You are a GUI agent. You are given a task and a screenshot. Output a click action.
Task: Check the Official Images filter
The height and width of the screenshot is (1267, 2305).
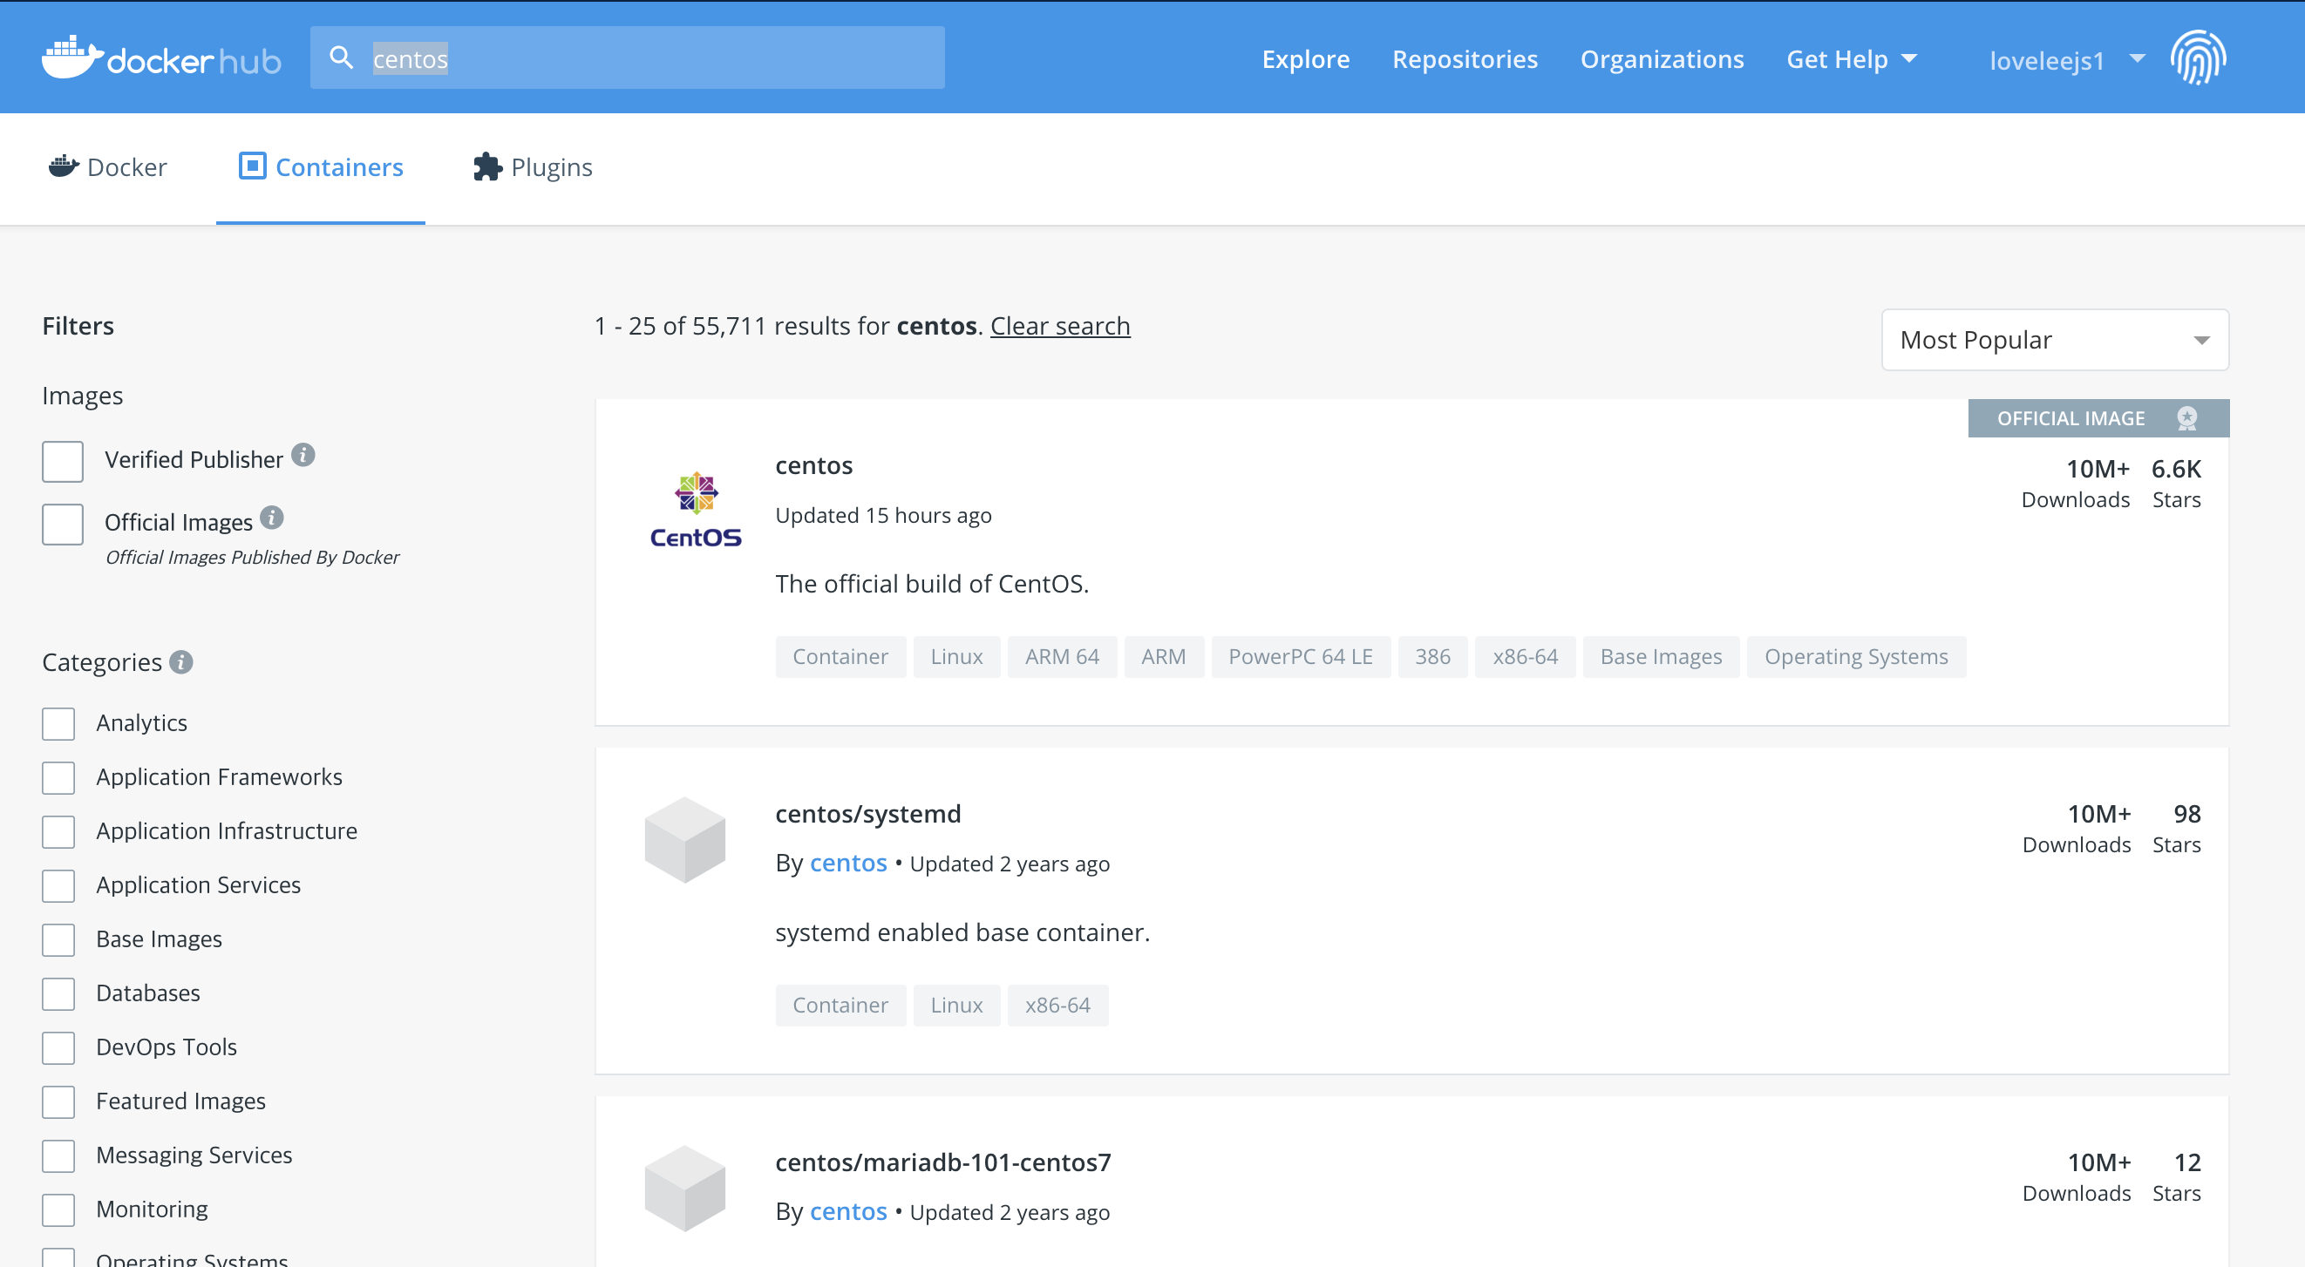tap(63, 524)
